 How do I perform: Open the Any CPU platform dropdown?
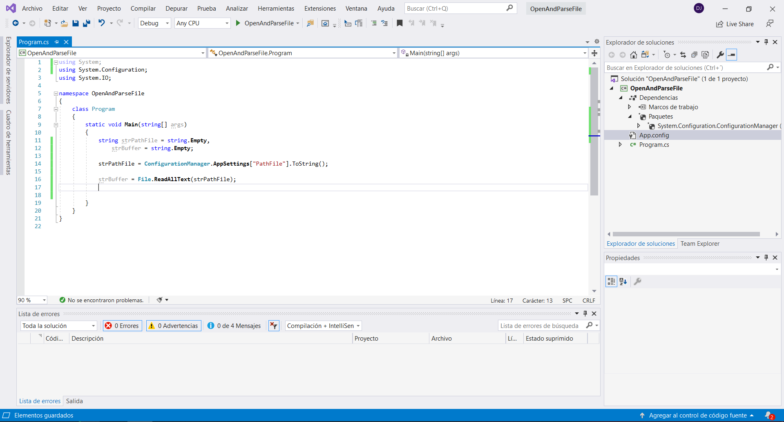[x=202, y=23]
